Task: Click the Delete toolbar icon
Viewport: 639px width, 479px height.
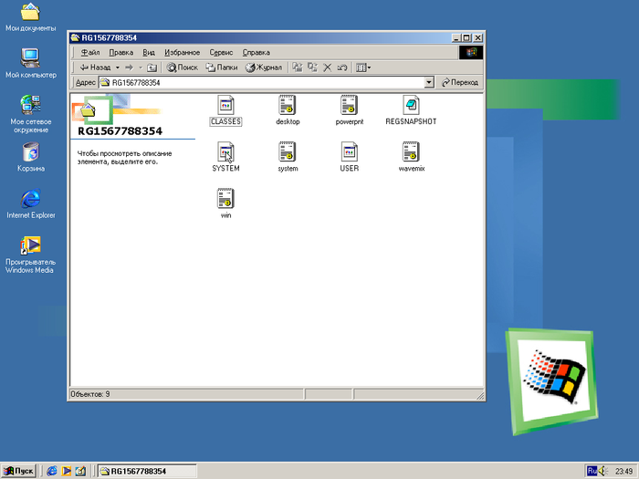Action: click(x=327, y=68)
